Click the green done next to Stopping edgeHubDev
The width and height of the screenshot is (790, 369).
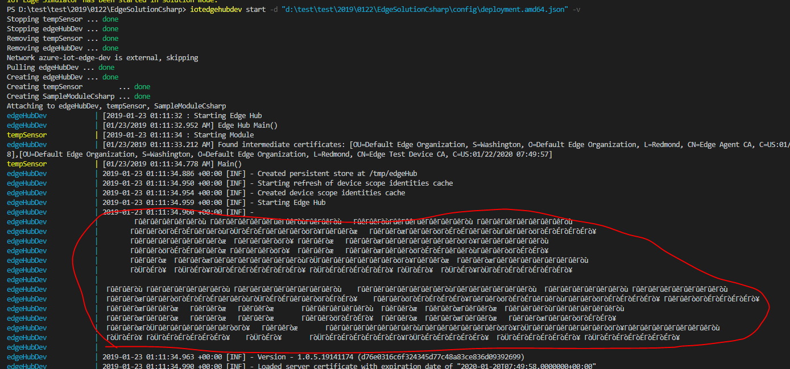tap(110, 28)
